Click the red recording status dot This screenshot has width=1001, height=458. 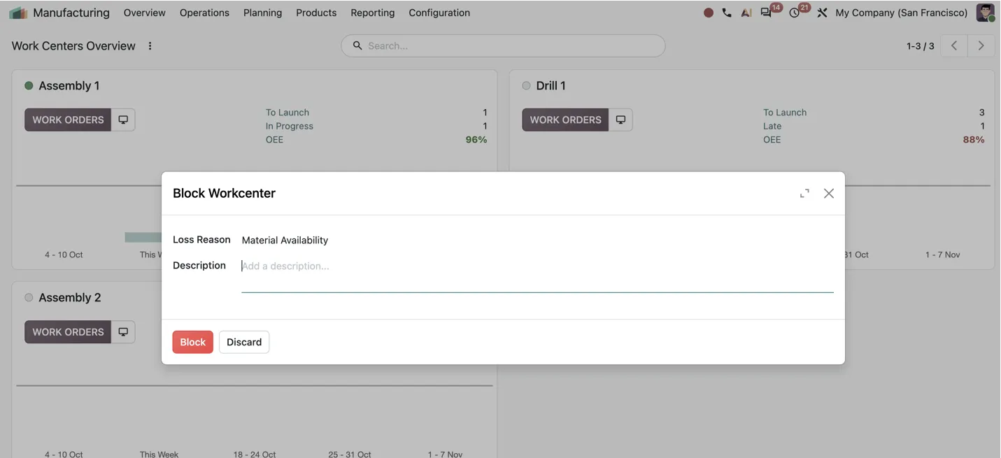click(708, 13)
